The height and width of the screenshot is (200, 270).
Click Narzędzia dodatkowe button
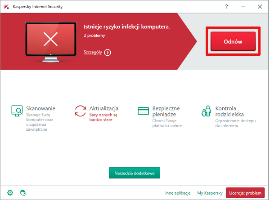point(135,173)
